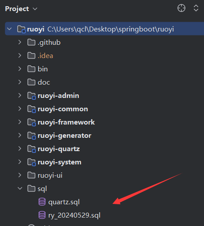Click the ry_20240529.sql database icon

click(42, 215)
